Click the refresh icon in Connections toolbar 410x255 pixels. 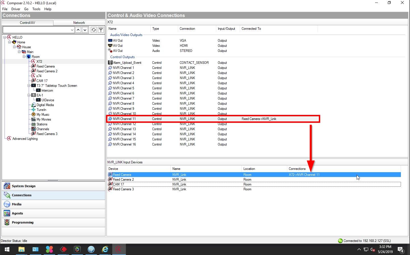pos(93,30)
